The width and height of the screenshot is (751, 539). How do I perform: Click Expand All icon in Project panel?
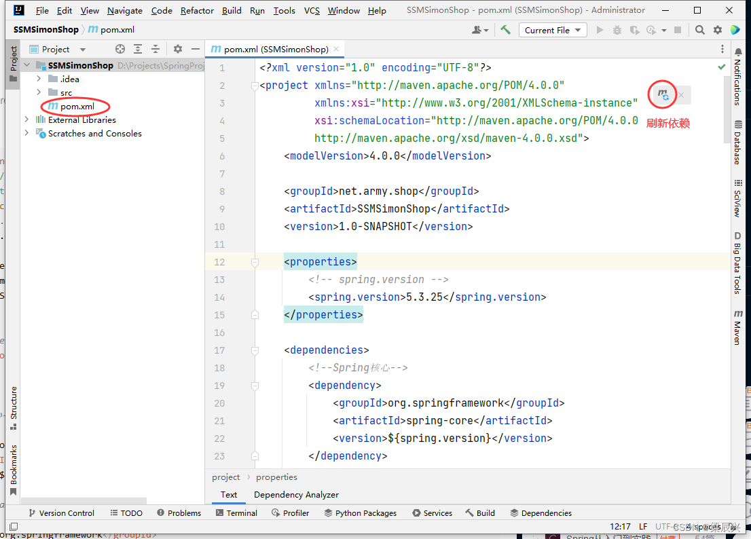(x=138, y=49)
